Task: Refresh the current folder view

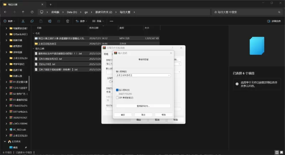Action: (32, 12)
